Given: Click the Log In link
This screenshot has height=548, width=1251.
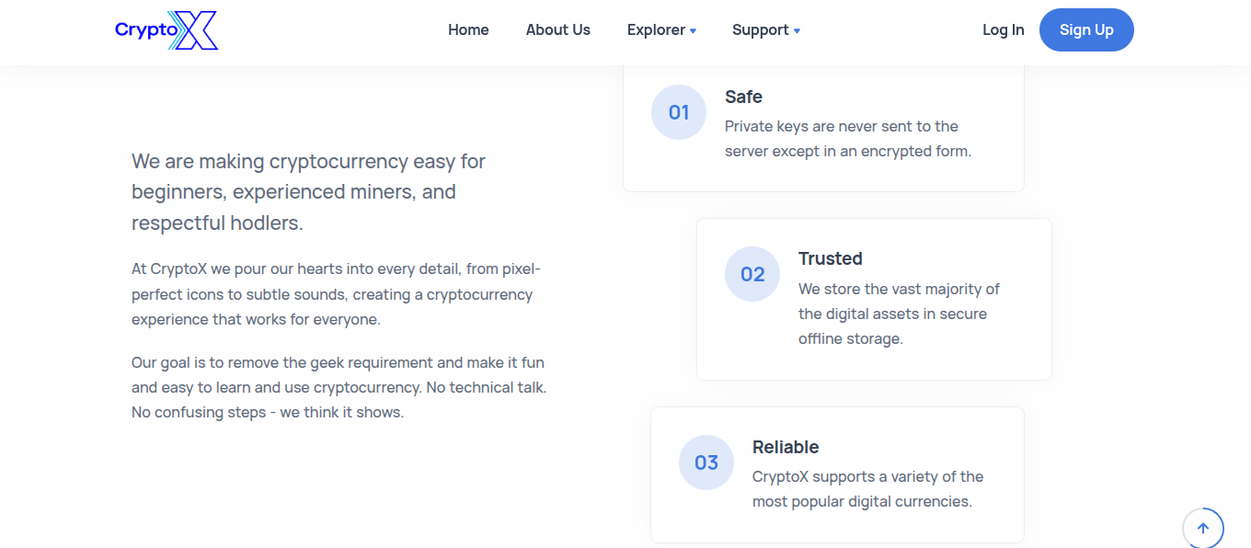Looking at the screenshot, I should coord(1003,30).
